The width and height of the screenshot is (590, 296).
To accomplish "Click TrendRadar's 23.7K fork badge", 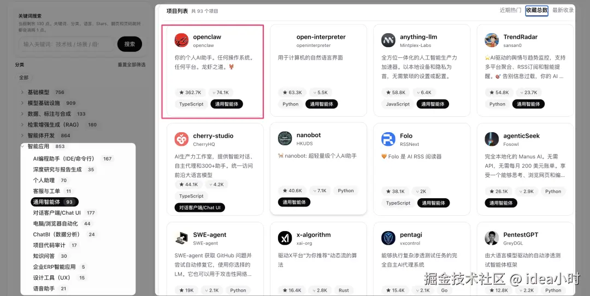I will [528, 92].
